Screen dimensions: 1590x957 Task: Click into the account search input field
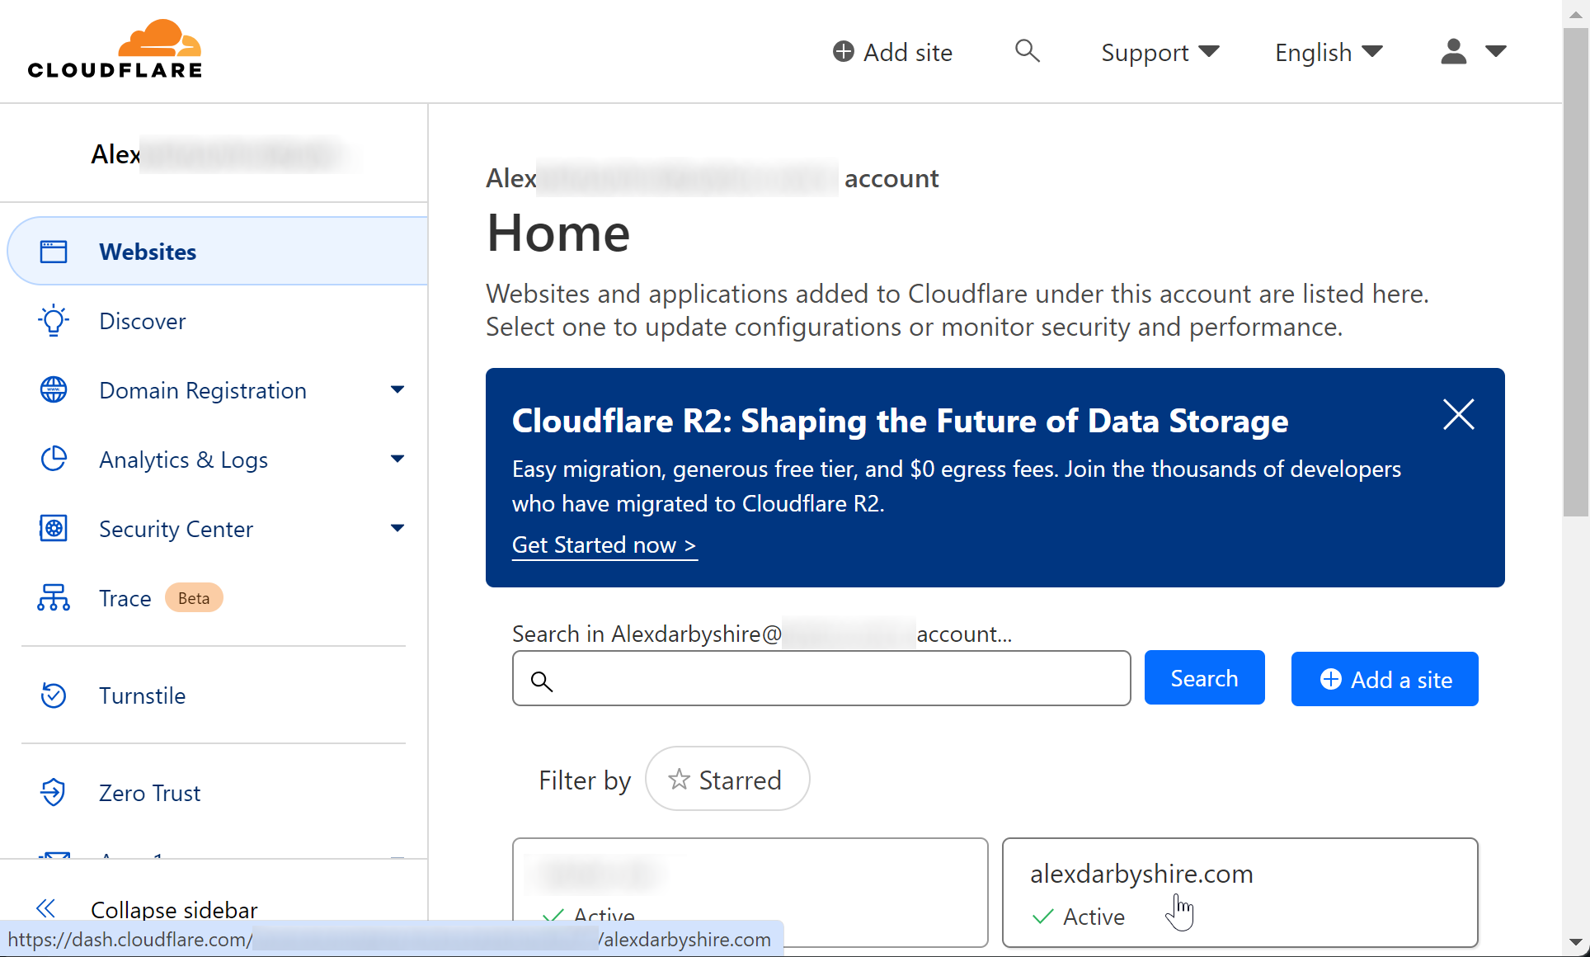click(x=821, y=678)
